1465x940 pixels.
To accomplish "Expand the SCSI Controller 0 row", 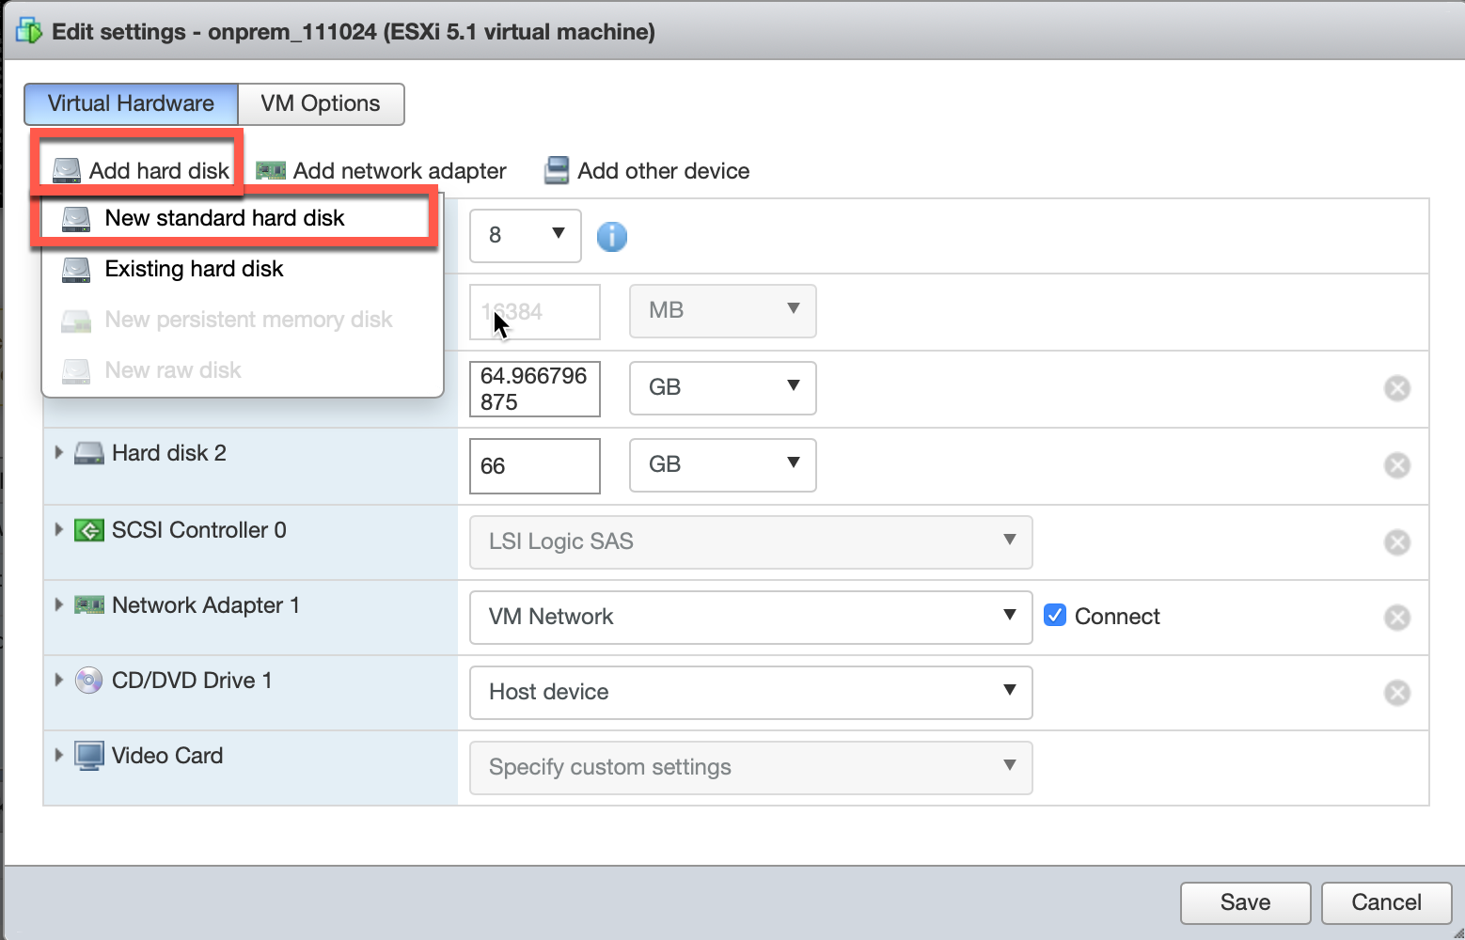I will (58, 529).
